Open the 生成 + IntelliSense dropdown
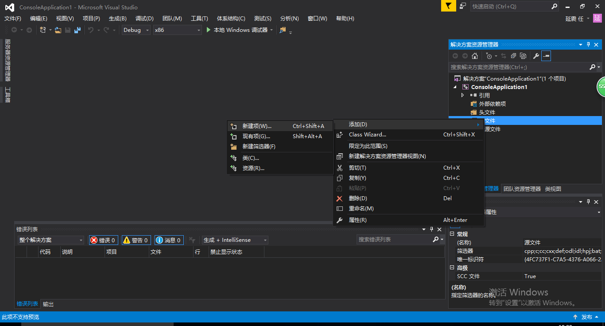Image resolution: width=605 pixels, height=326 pixels. [235, 240]
